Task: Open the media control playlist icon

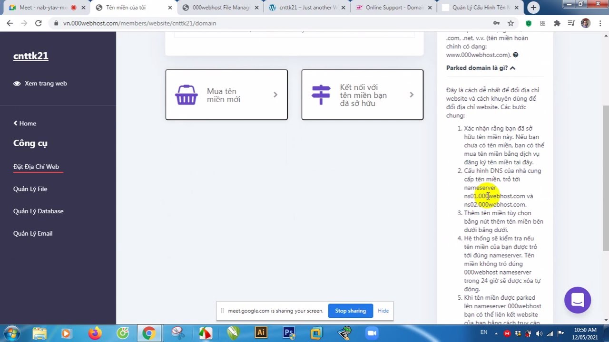Action: point(571,23)
